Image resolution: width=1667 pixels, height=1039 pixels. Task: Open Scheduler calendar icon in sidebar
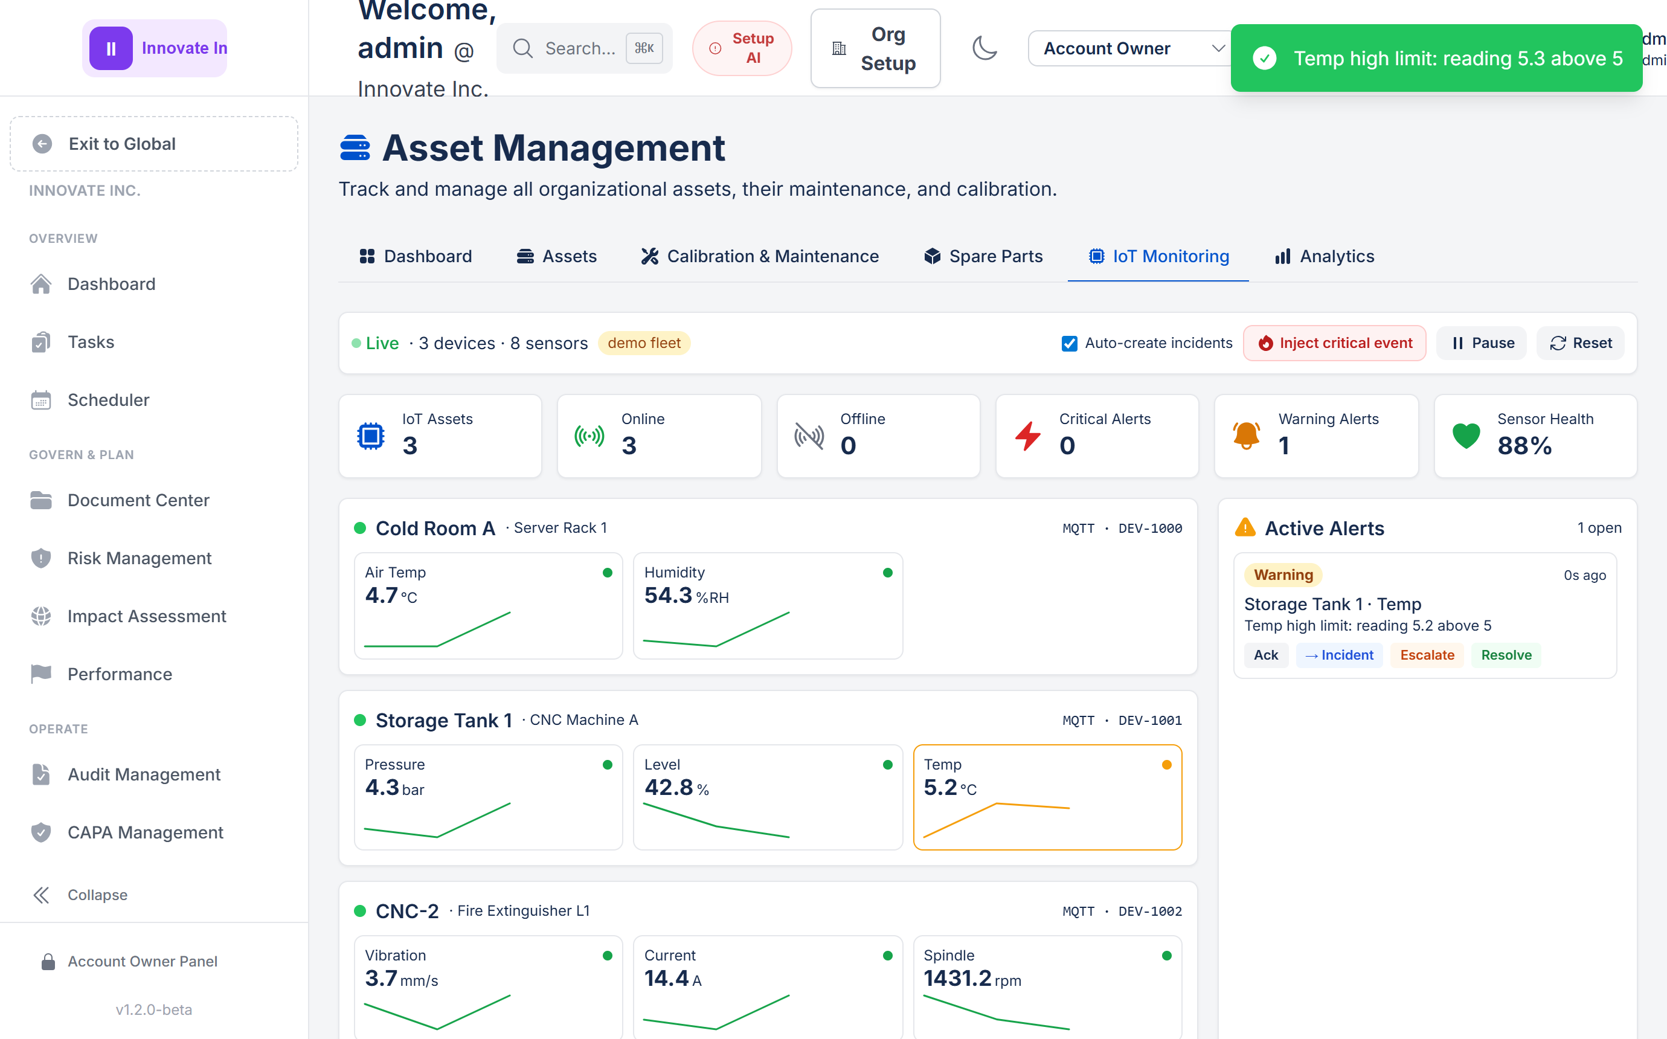pyautogui.click(x=41, y=400)
